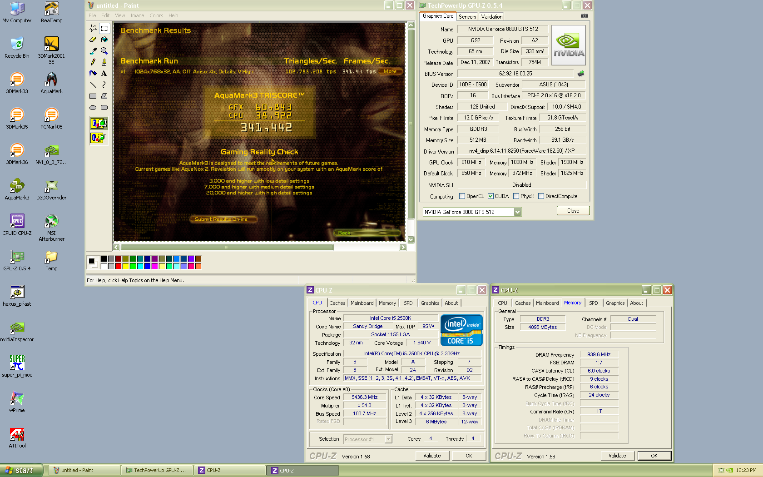
Task: Switch to the Validation tab in GPU-Z
Action: coord(492,17)
